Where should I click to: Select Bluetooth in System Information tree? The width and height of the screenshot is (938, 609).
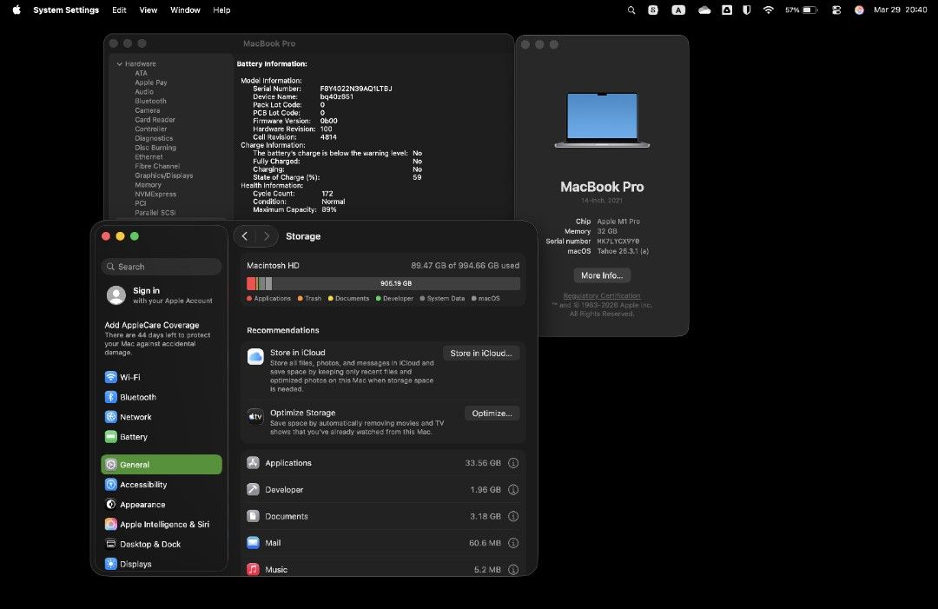(x=151, y=101)
